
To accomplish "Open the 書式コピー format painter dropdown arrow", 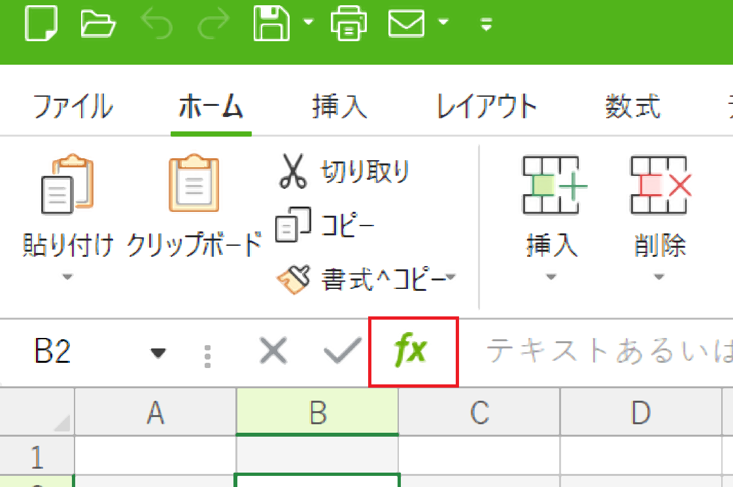I will click(x=451, y=278).
